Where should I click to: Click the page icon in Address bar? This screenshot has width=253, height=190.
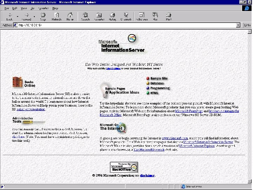coord(15,25)
